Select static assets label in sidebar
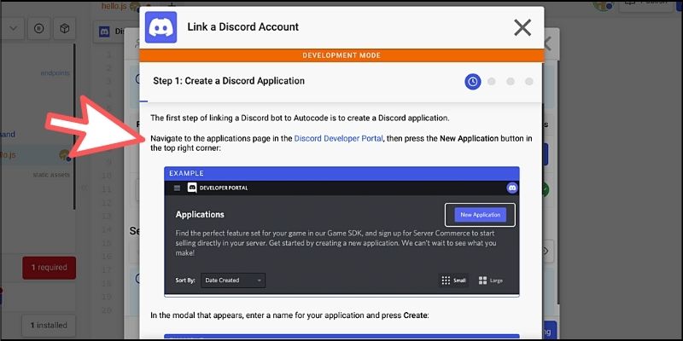This screenshot has height=341, width=683. (x=51, y=175)
